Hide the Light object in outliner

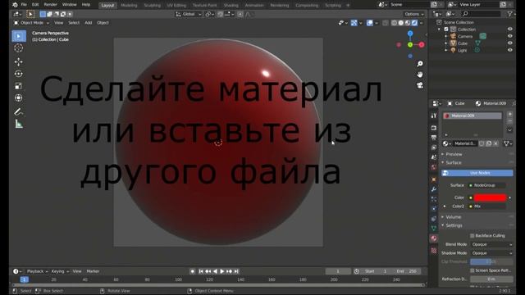(x=510, y=50)
